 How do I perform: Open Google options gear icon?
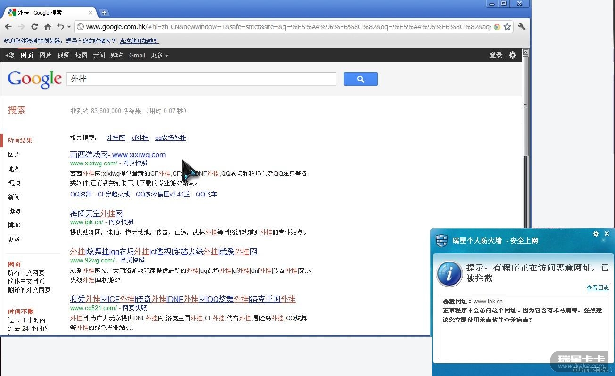coord(513,55)
